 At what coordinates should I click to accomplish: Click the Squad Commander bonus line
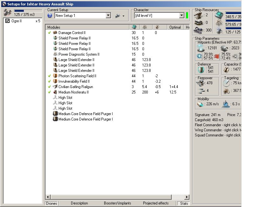pyautogui.click(x=218, y=135)
